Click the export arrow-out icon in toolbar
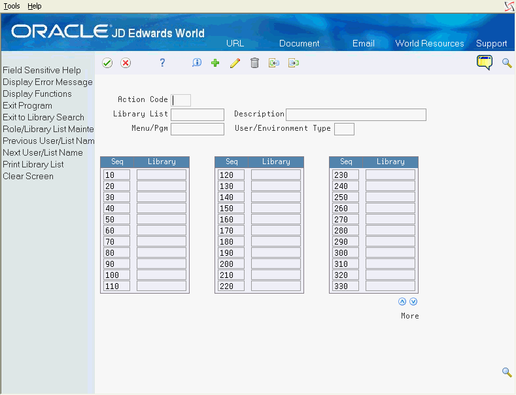This screenshot has height=395, width=516. pos(294,63)
